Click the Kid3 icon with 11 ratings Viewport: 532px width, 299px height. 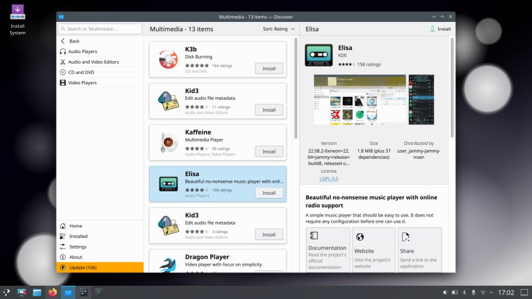click(x=168, y=101)
